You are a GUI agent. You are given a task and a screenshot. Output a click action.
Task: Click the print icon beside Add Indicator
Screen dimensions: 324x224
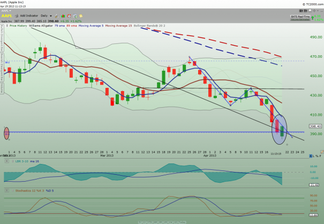[x=17, y=16]
